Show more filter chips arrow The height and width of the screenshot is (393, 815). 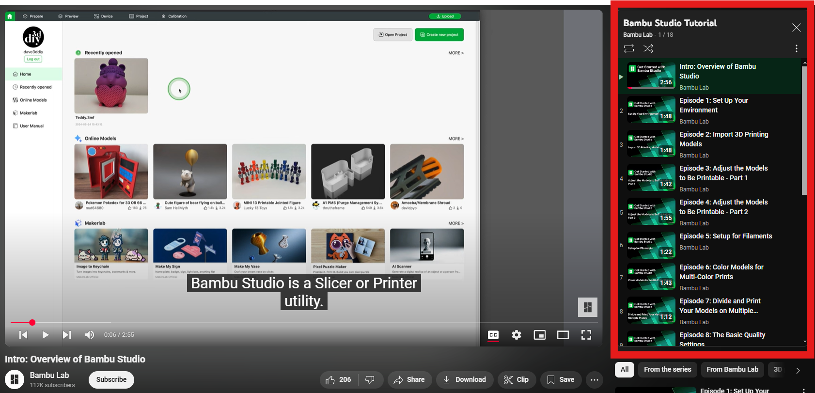pyautogui.click(x=798, y=371)
